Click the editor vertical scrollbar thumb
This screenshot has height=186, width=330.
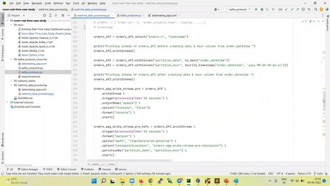coord(324,101)
